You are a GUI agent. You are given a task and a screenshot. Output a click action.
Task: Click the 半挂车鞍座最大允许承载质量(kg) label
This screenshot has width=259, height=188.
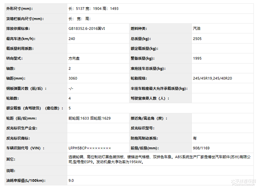159,88
